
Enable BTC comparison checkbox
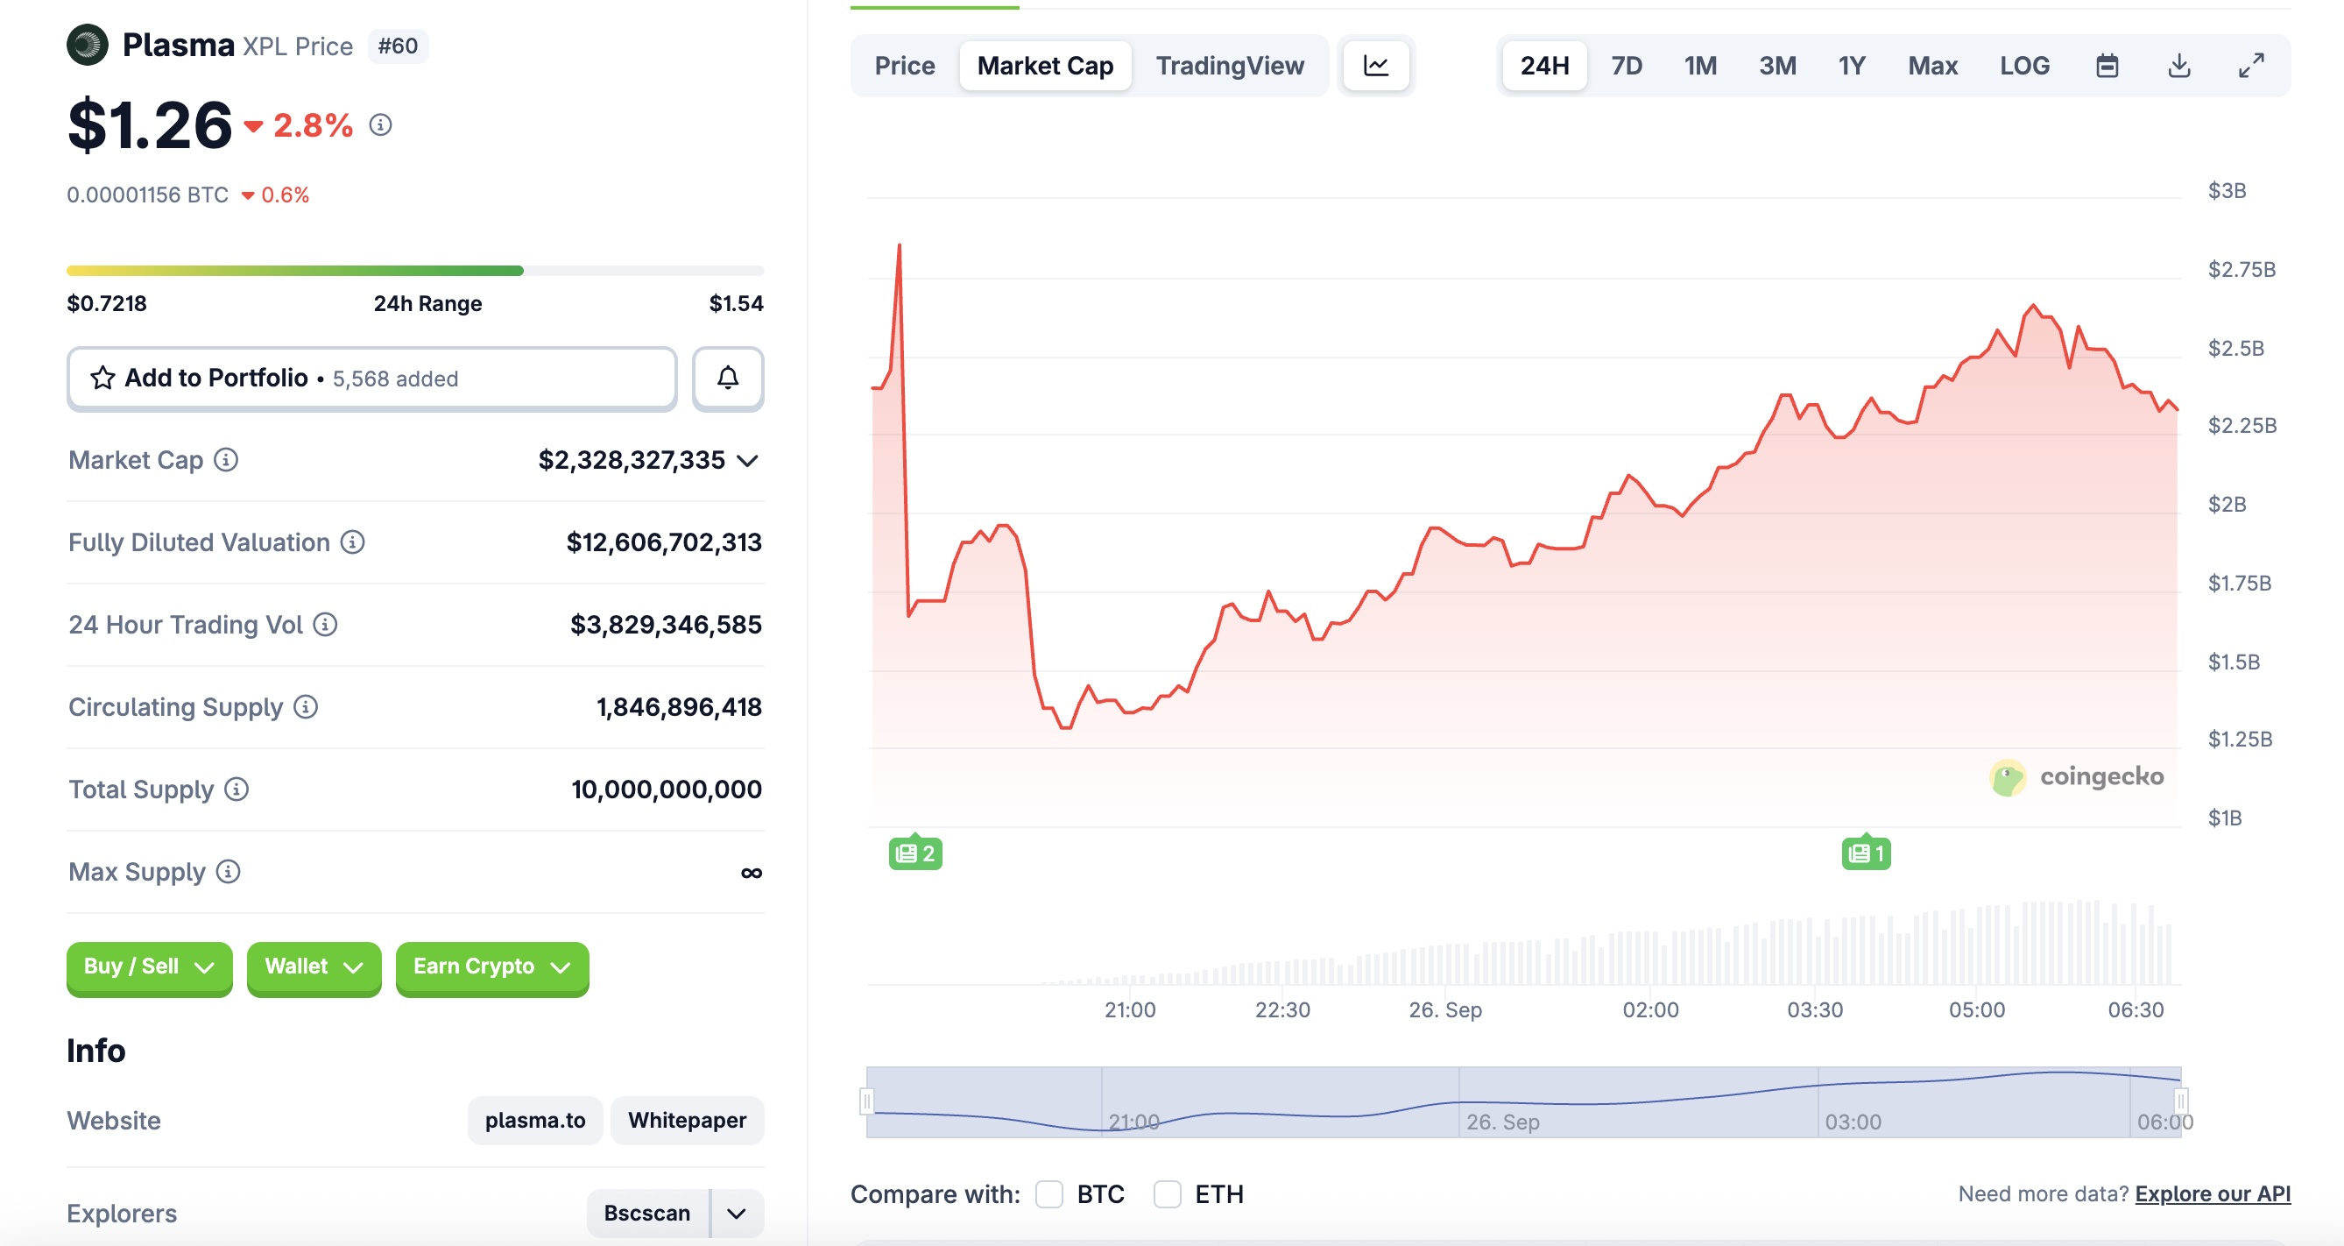pos(1049,1194)
